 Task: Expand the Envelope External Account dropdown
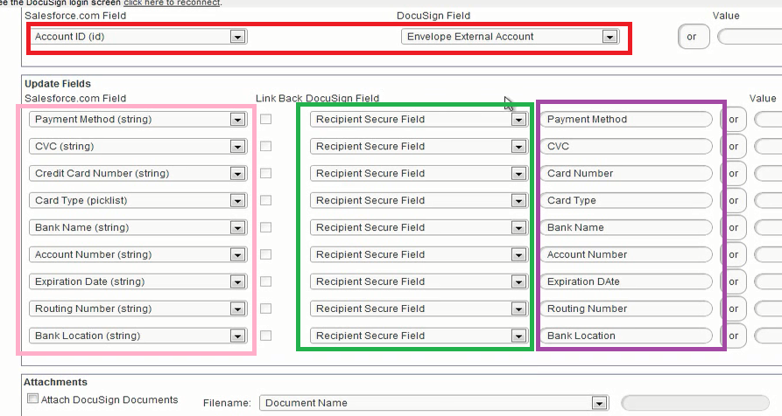[609, 38]
